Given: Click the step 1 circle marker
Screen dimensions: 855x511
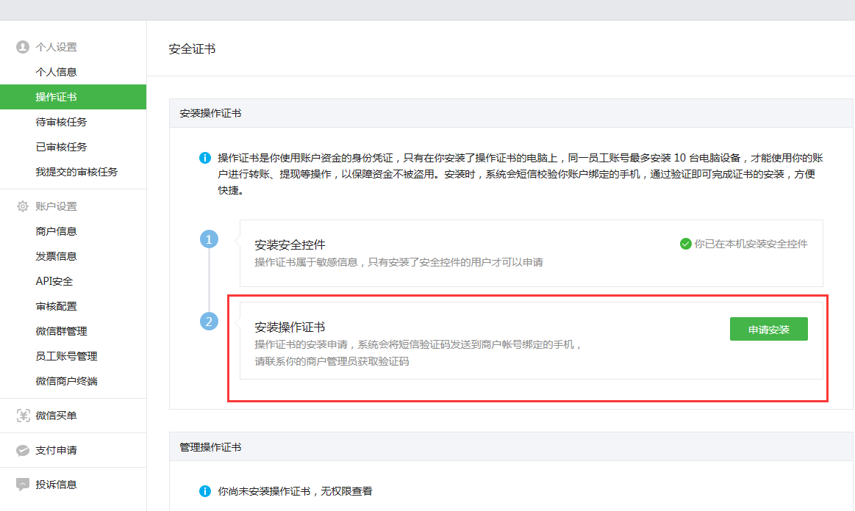Looking at the screenshot, I should tap(210, 239).
